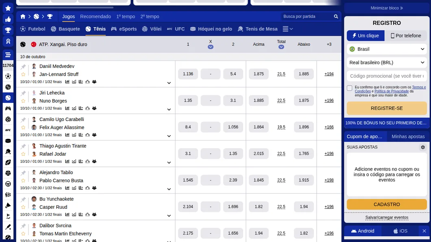
Task: Open the trophy icon in left sidebar
Action: click(x=8, y=30)
